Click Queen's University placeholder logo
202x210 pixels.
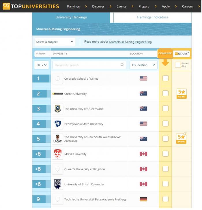click(57, 169)
